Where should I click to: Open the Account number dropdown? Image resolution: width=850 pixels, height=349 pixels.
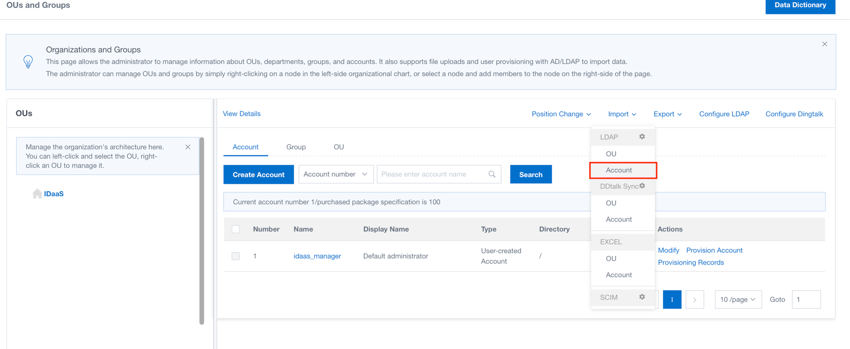(x=336, y=174)
